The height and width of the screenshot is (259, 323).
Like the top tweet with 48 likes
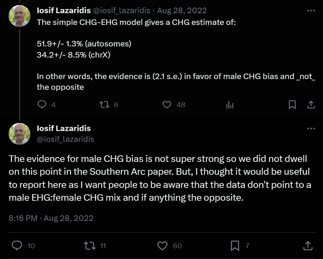(167, 104)
